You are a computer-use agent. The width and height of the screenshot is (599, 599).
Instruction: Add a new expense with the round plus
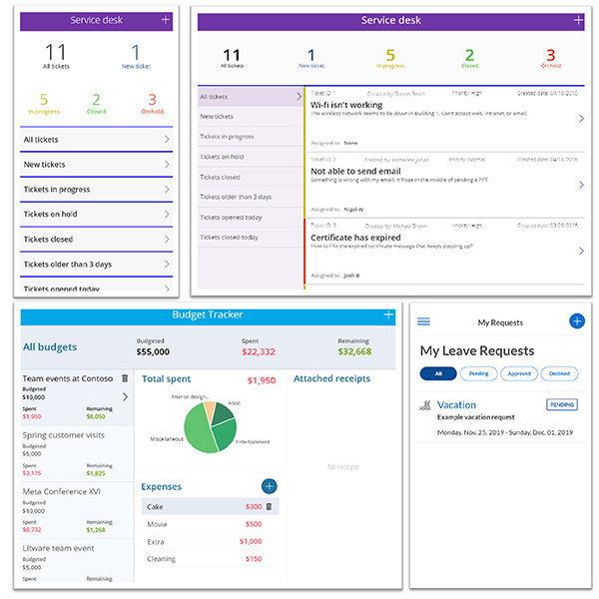coord(269,486)
